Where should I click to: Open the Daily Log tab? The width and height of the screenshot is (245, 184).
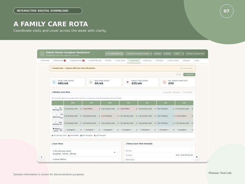(x=147, y=61)
